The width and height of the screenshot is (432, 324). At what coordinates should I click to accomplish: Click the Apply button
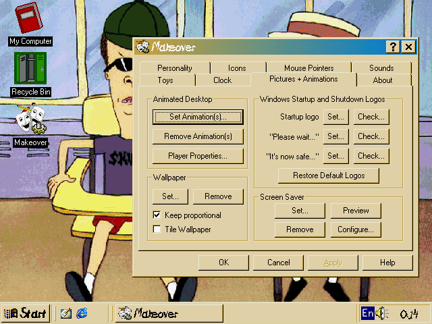[x=333, y=263]
